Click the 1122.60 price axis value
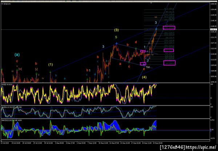Viewport: 218px width, 151px height. coord(214,49)
